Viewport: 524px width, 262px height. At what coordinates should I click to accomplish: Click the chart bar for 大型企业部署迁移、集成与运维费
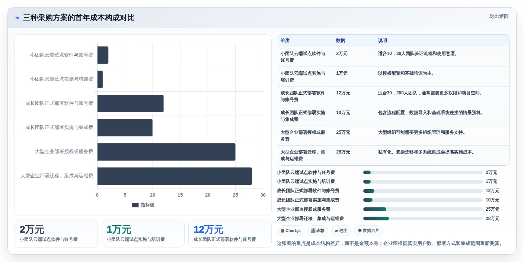175,176
